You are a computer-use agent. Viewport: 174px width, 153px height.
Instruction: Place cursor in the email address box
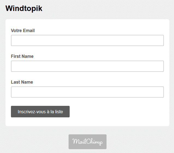point(87,40)
